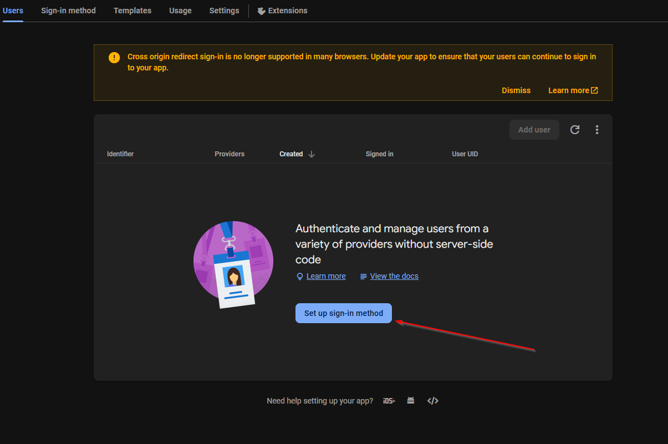Screen dimensions: 668x444
Task: Click the external-link icon after Learn more
Action: coord(594,90)
